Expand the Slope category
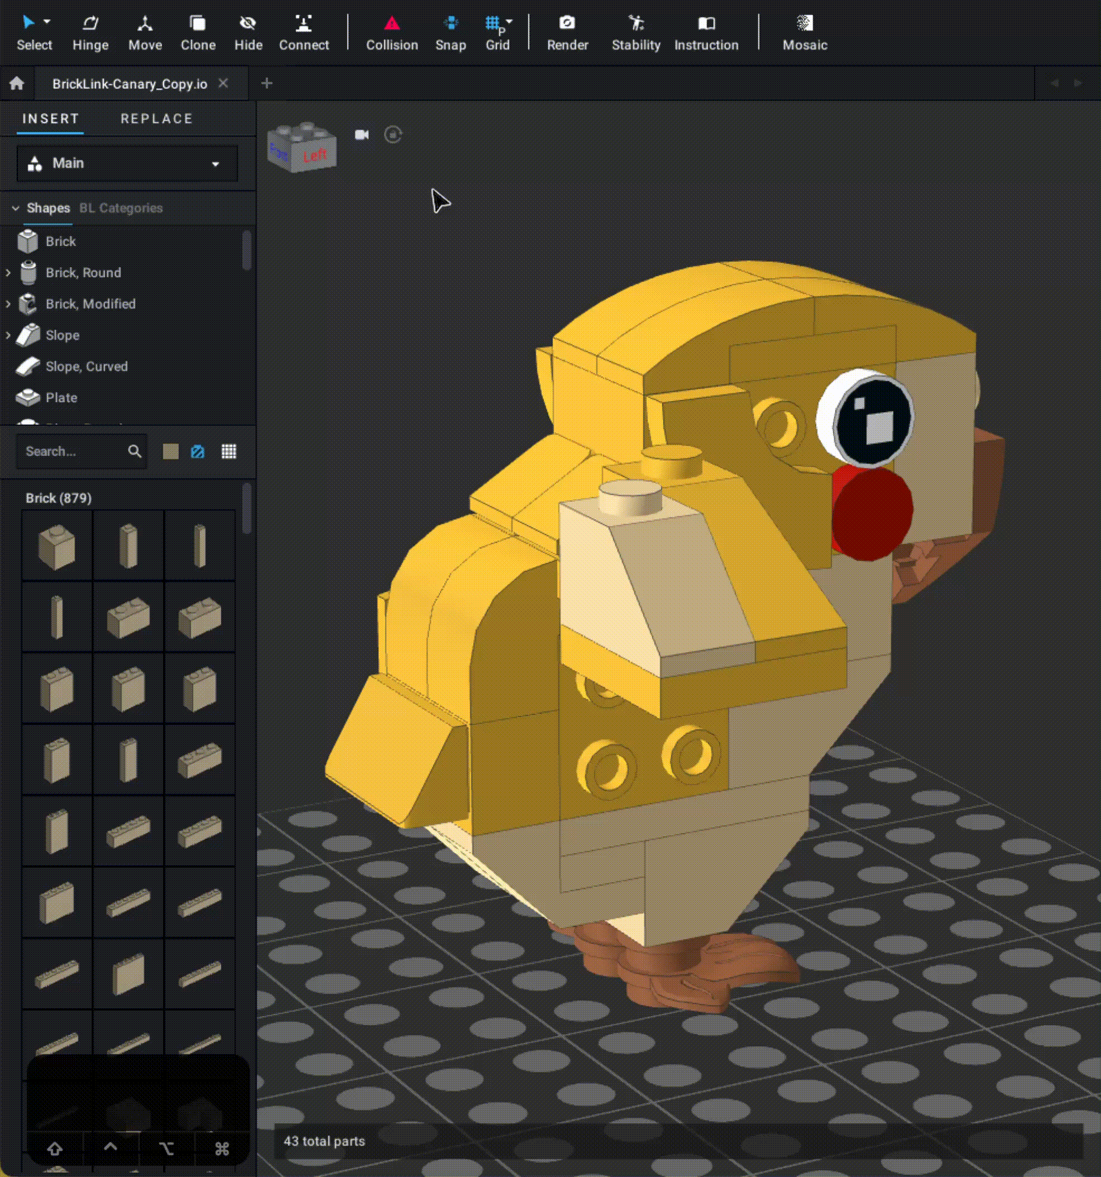Image resolution: width=1101 pixels, height=1177 pixels. (8, 335)
